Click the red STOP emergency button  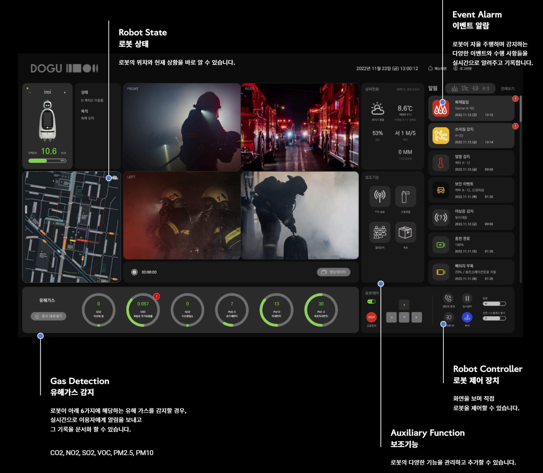point(372,317)
